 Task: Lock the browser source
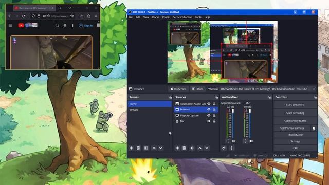coord(214,109)
